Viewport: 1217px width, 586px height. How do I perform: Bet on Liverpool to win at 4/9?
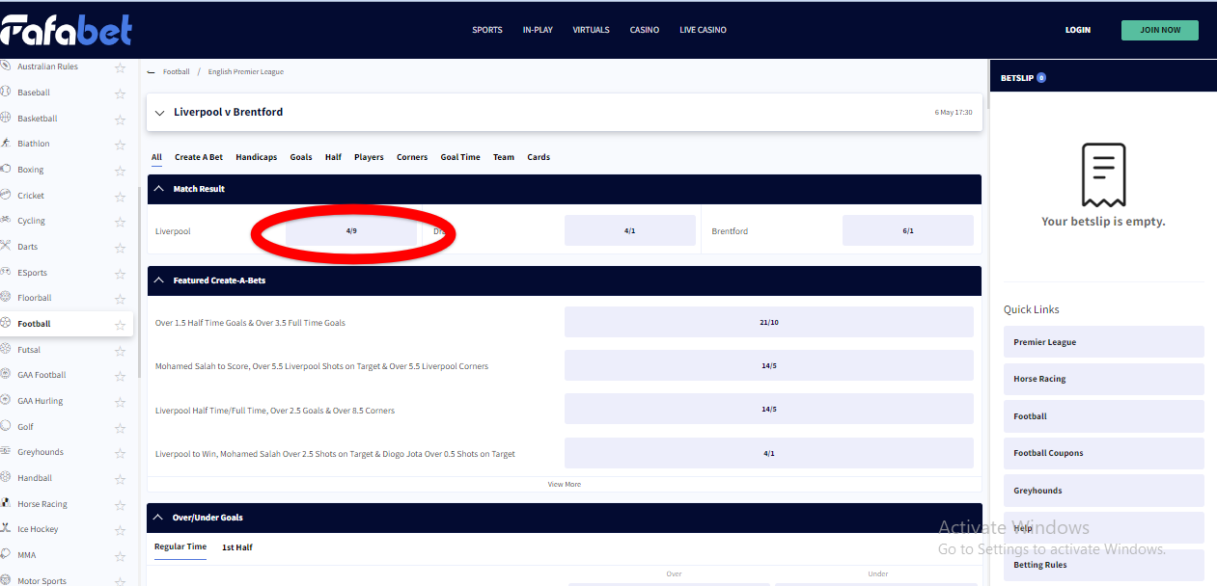pos(351,231)
